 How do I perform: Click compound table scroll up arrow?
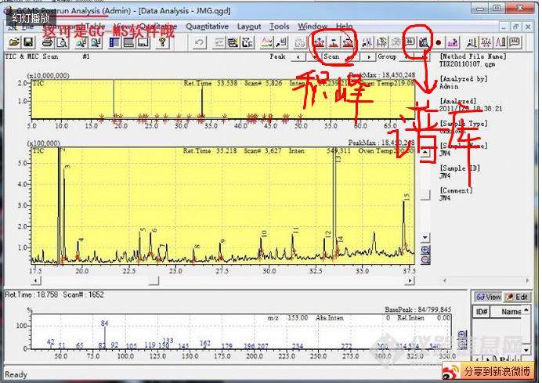tap(526, 310)
